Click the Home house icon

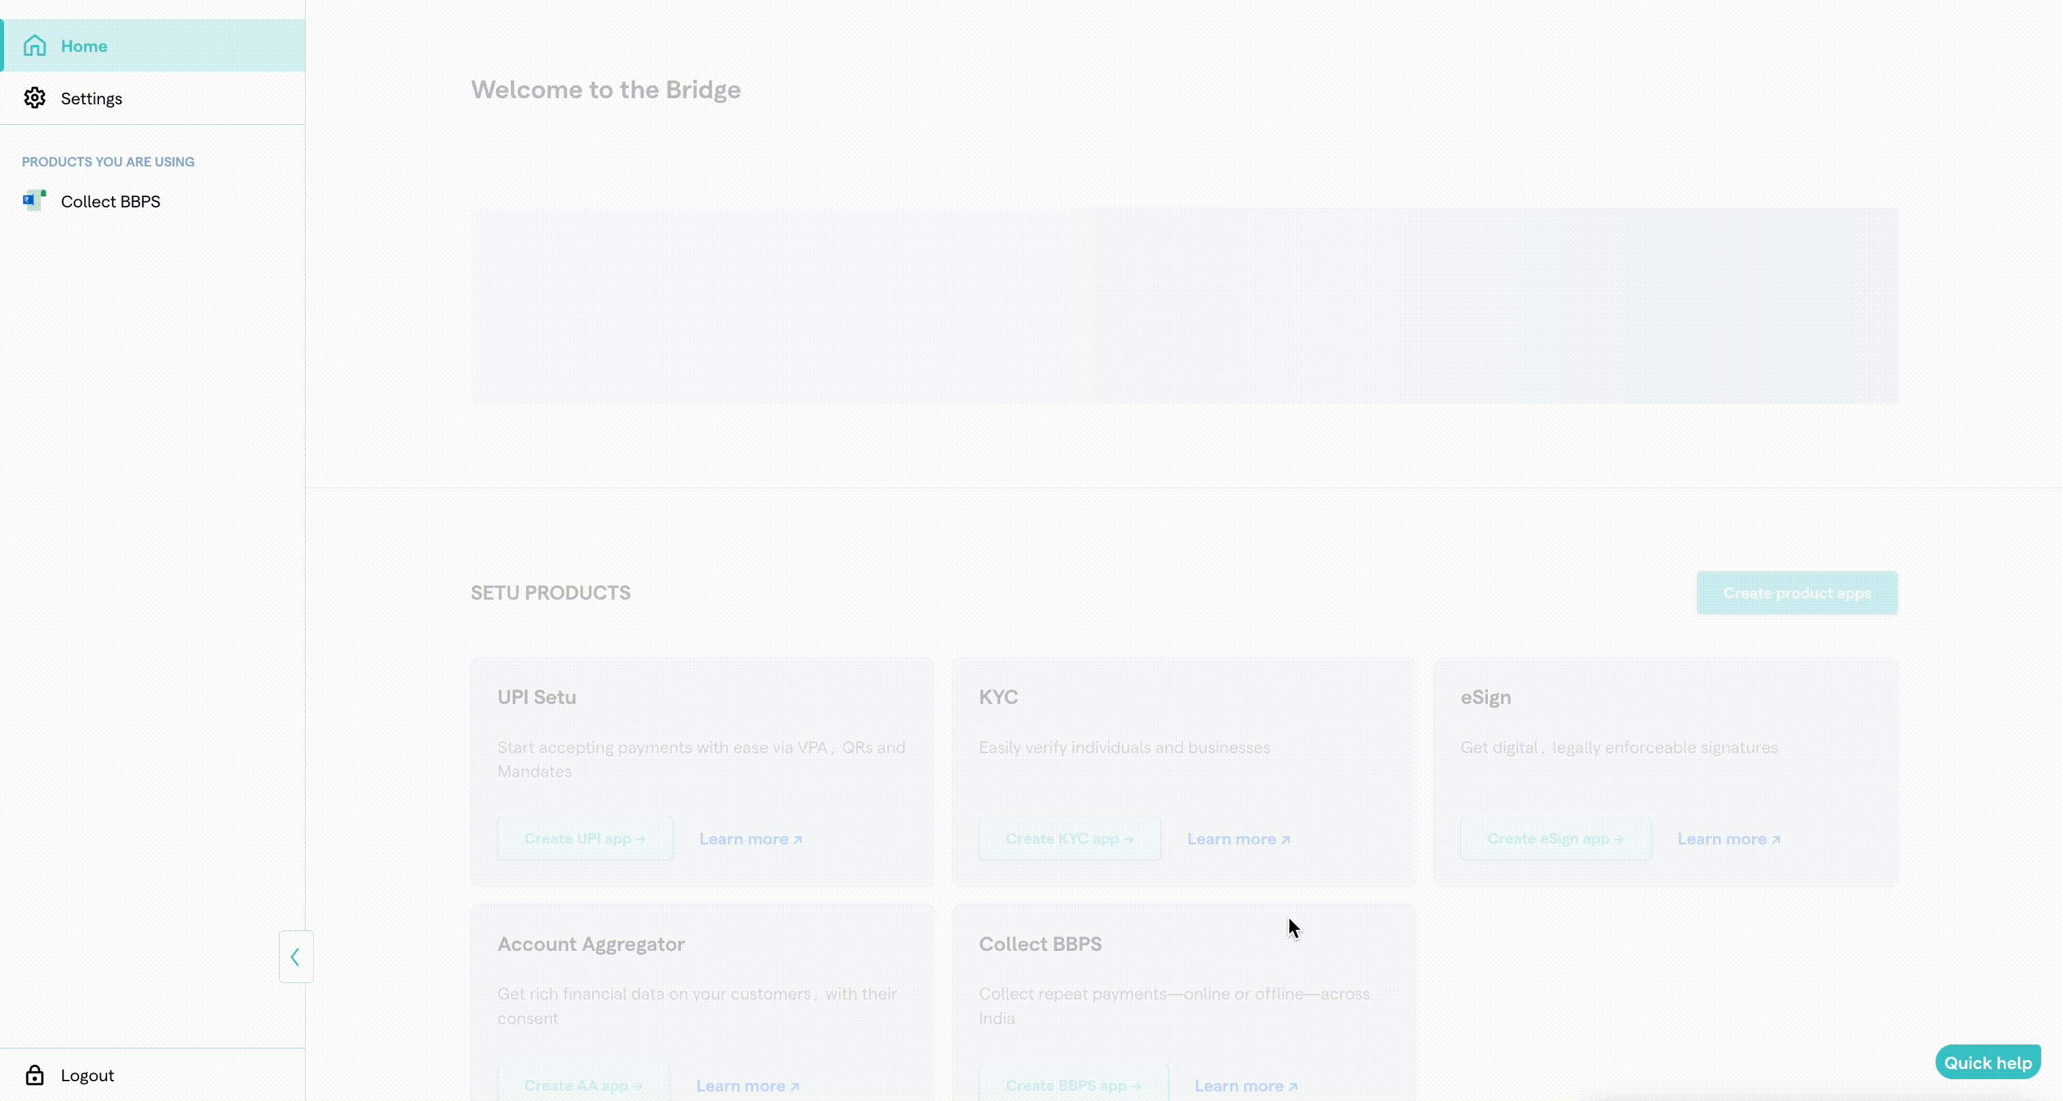[34, 46]
